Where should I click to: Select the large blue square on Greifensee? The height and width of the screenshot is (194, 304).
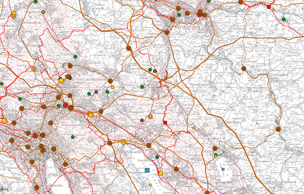click(x=147, y=170)
